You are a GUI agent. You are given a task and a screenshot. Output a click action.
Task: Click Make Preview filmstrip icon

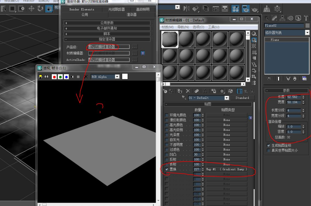pos(254,65)
